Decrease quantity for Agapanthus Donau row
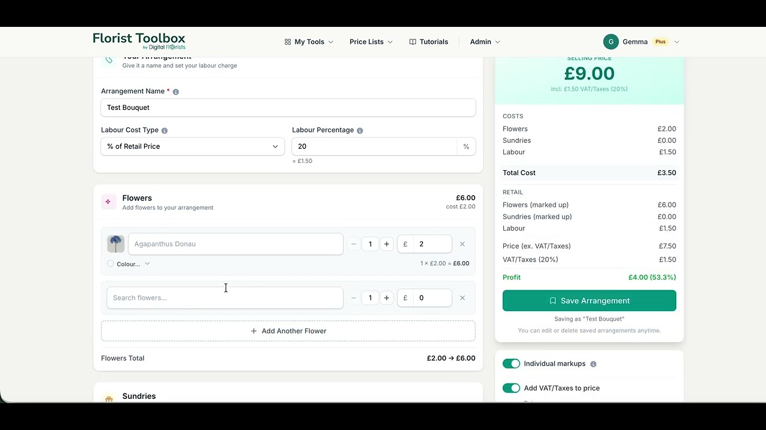 (354, 244)
